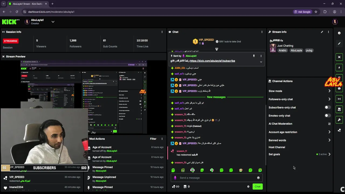The height and width of the screenshot is (194, 345).
Task: Insert the last heart-eyes emote
Action: (260, 170)
